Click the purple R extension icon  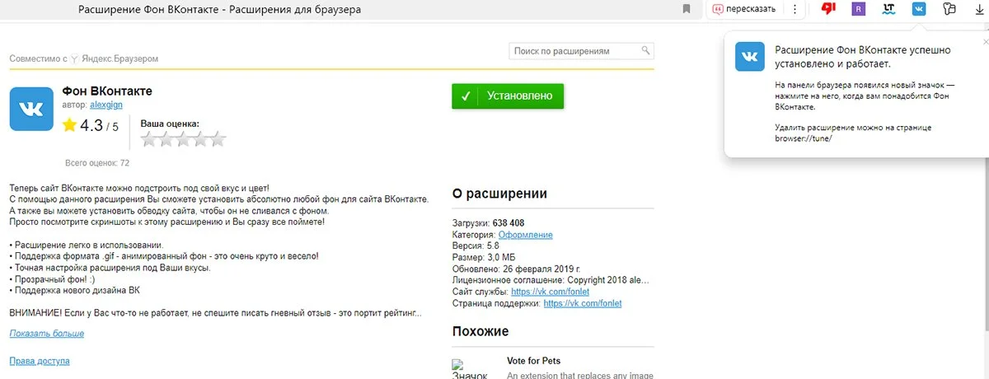858,9
